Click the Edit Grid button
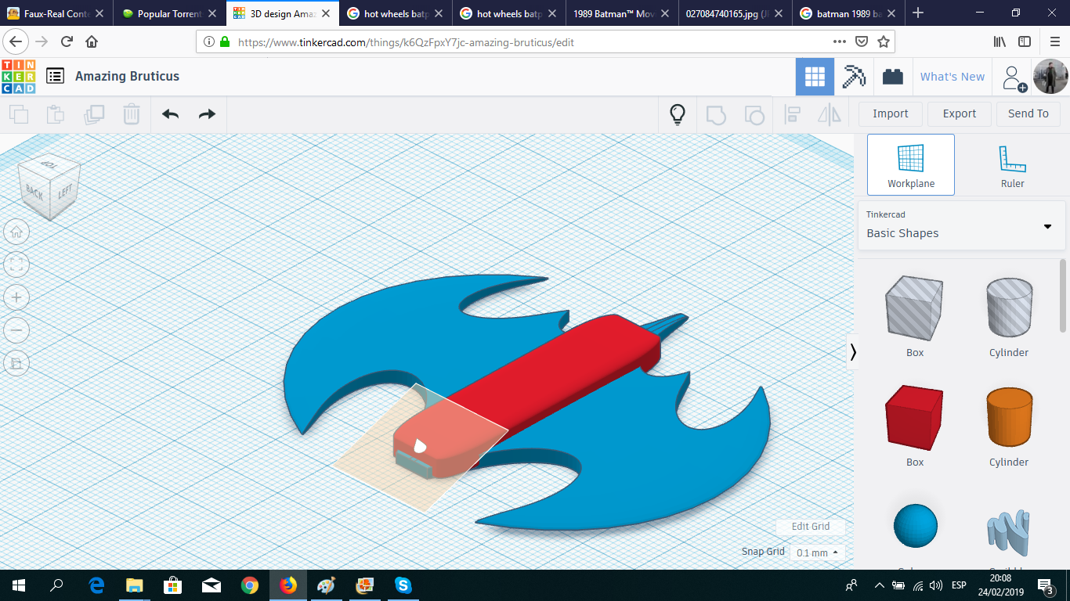The height and width of the screenshot is (601, 1070). click(811, 527)
